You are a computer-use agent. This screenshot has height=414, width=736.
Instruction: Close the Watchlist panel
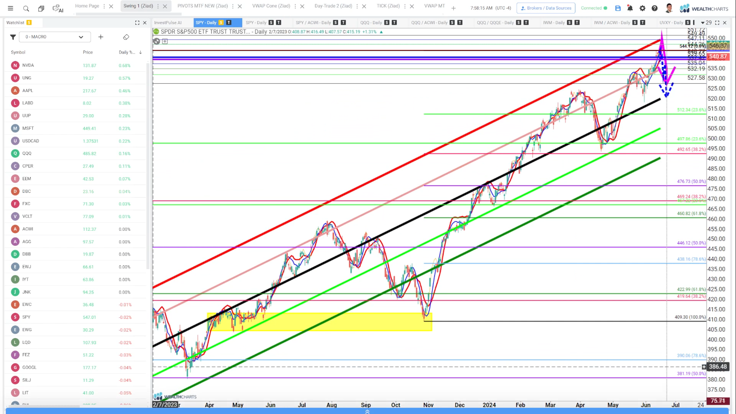pos(145,23)
